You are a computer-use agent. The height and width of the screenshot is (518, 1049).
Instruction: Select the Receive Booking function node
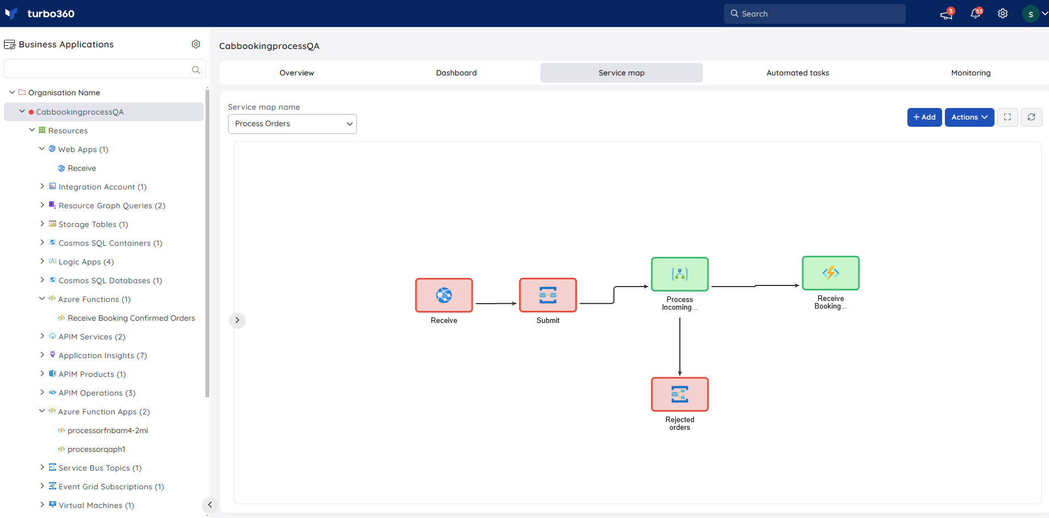pyautogui.click(x=831, y=273)
